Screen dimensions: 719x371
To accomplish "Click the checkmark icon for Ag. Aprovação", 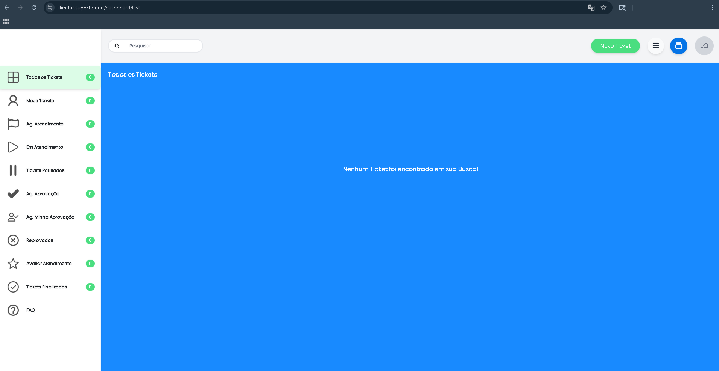I will [x=13, y=194].
